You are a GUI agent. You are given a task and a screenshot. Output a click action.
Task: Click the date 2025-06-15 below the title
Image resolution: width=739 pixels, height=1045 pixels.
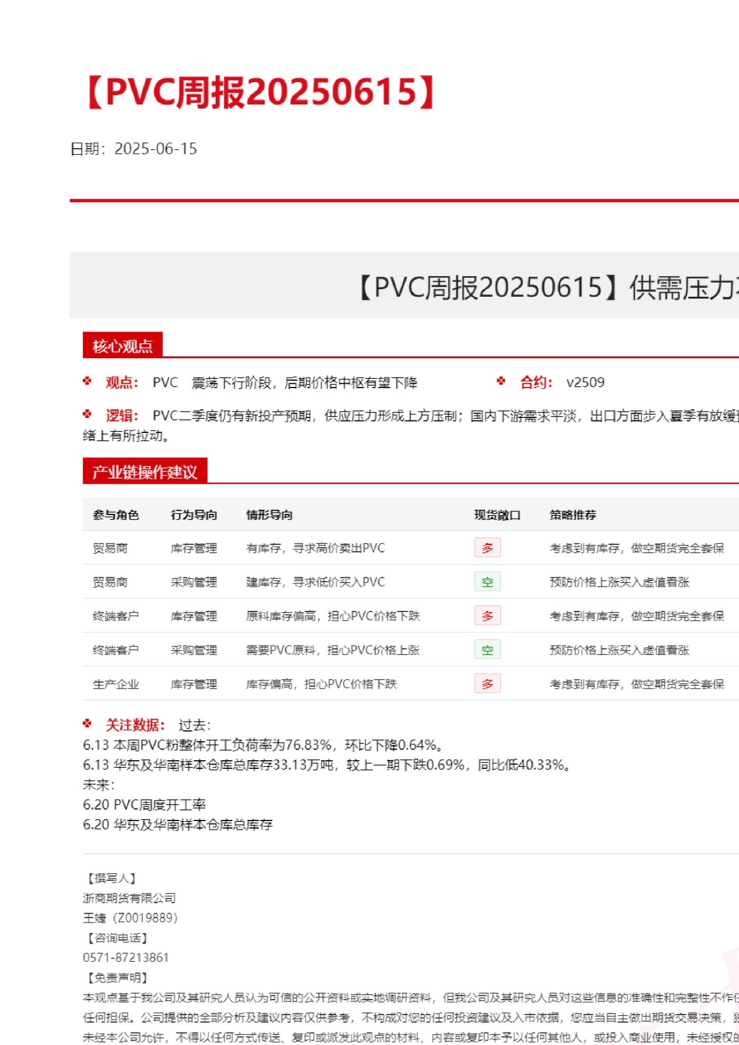tap(156, 149)
